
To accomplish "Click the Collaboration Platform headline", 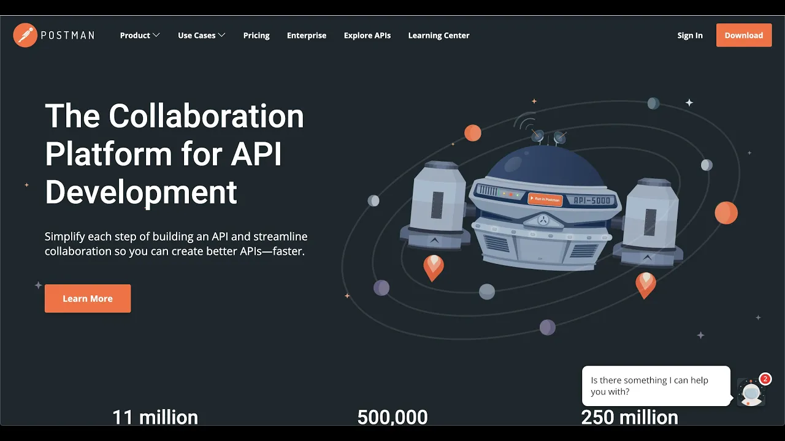I will coord(175,153).
